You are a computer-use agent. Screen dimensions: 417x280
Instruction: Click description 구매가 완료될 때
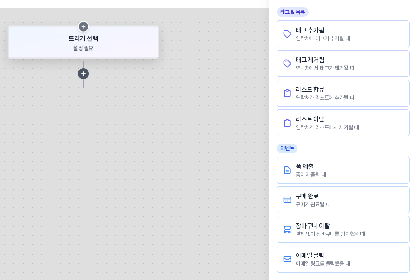313,204
